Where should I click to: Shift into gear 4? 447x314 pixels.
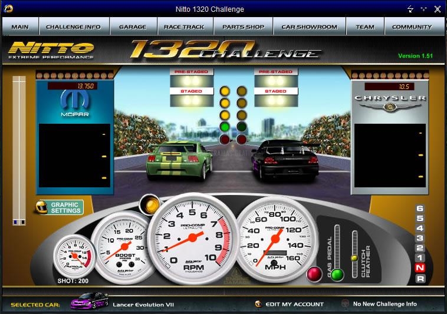click(420, 228)
